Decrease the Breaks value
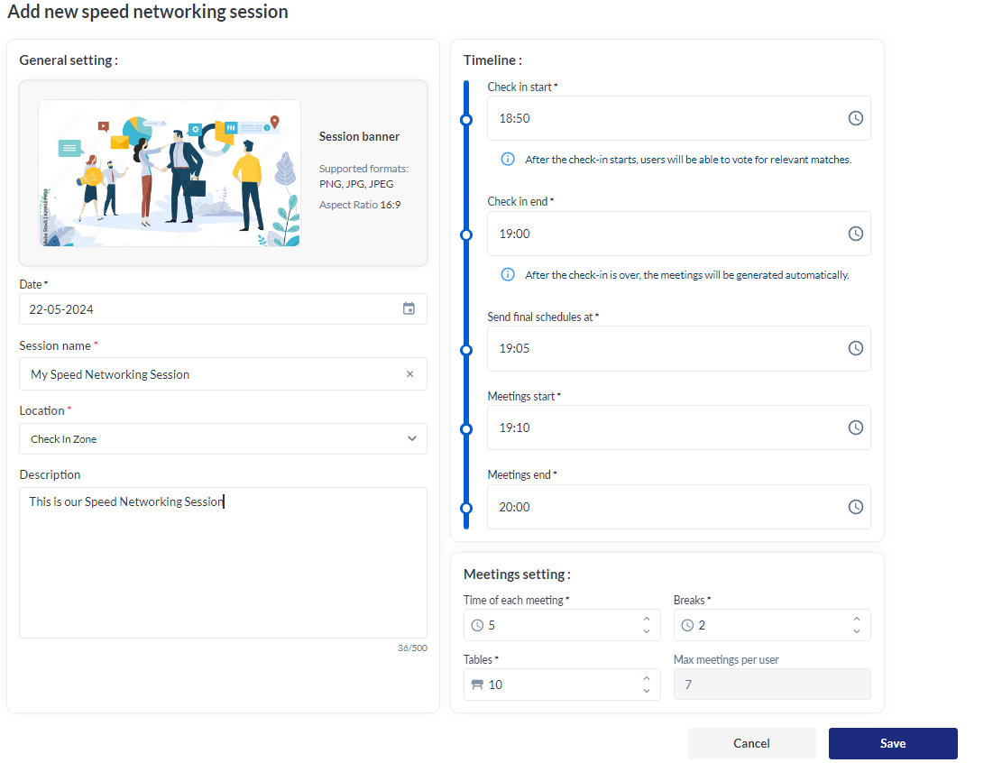This screenshot has height=763, width=1002. 856,631
